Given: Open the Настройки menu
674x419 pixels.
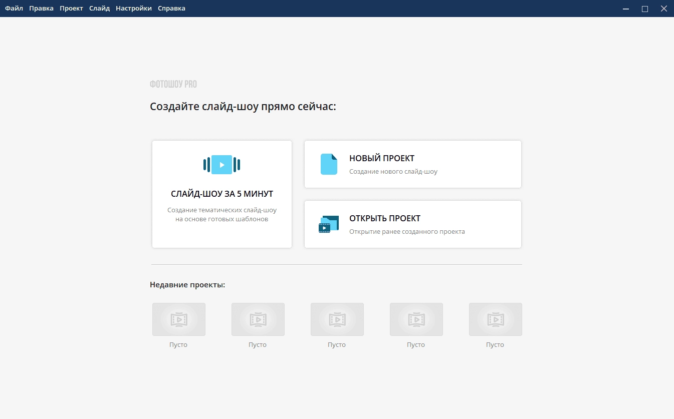Looking at the screenshot, I should coord(133,9).
